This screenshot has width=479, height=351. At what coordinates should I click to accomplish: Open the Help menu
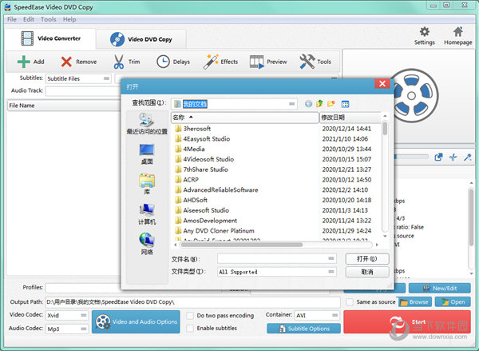click(69, 19)
